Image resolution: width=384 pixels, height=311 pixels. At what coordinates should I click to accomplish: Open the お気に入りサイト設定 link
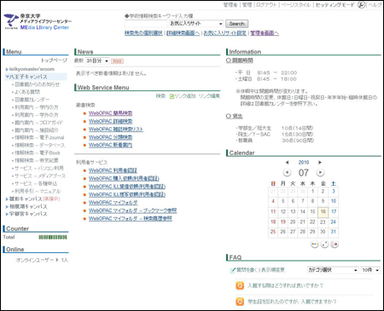(225, 33)
